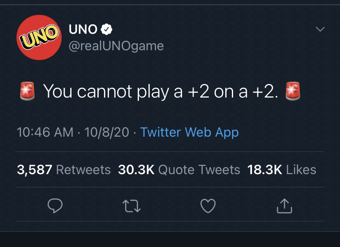Click the siren emoji after '+2.'
The width and height of the screenshot is (340, 247).
(293, 91)
